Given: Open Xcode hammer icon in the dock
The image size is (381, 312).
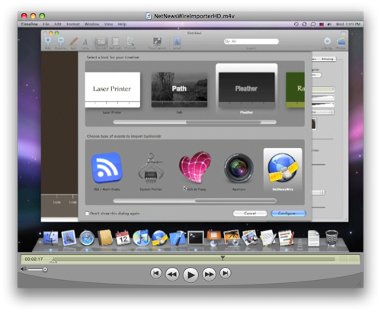Looking at the screenshot, I should [178, 238].
